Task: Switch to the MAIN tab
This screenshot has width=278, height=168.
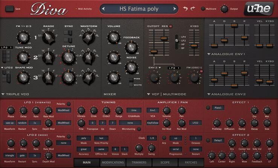Action: 87,162
